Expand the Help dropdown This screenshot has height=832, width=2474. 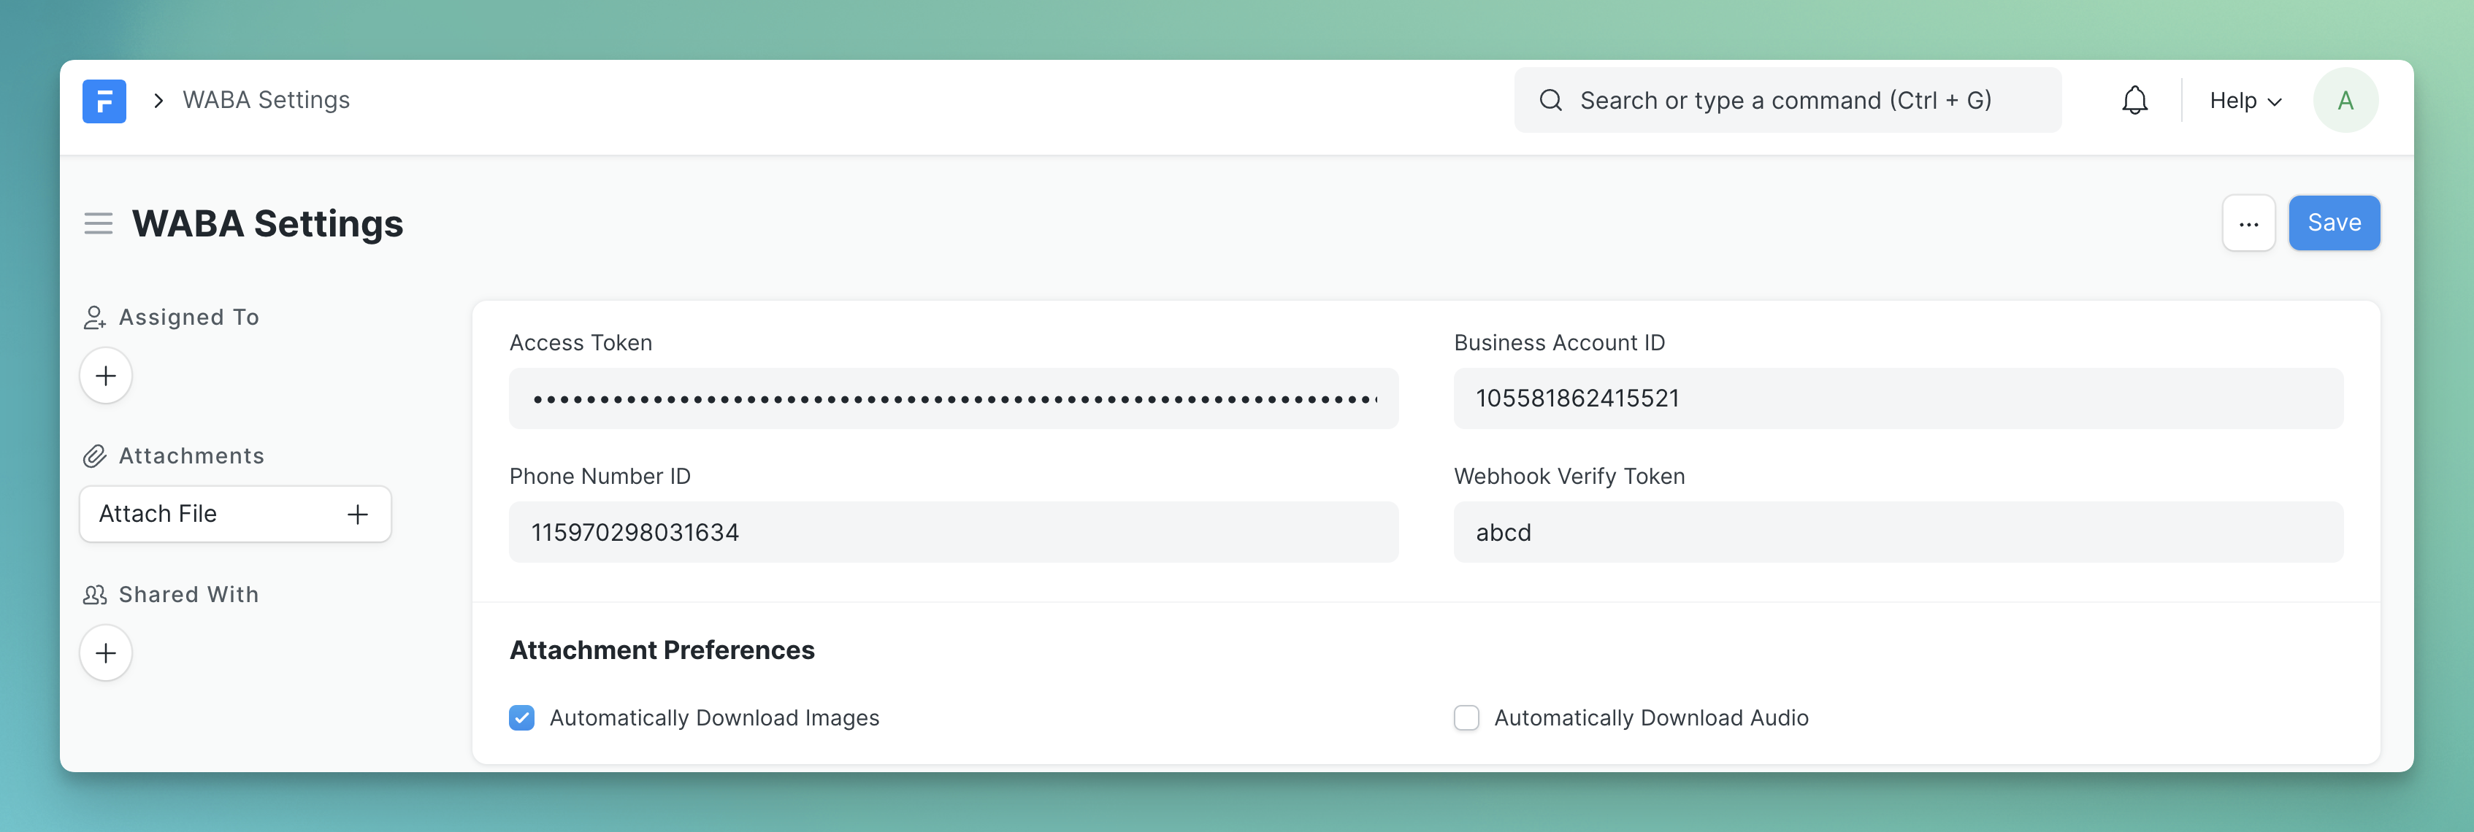click(2245, 101)
